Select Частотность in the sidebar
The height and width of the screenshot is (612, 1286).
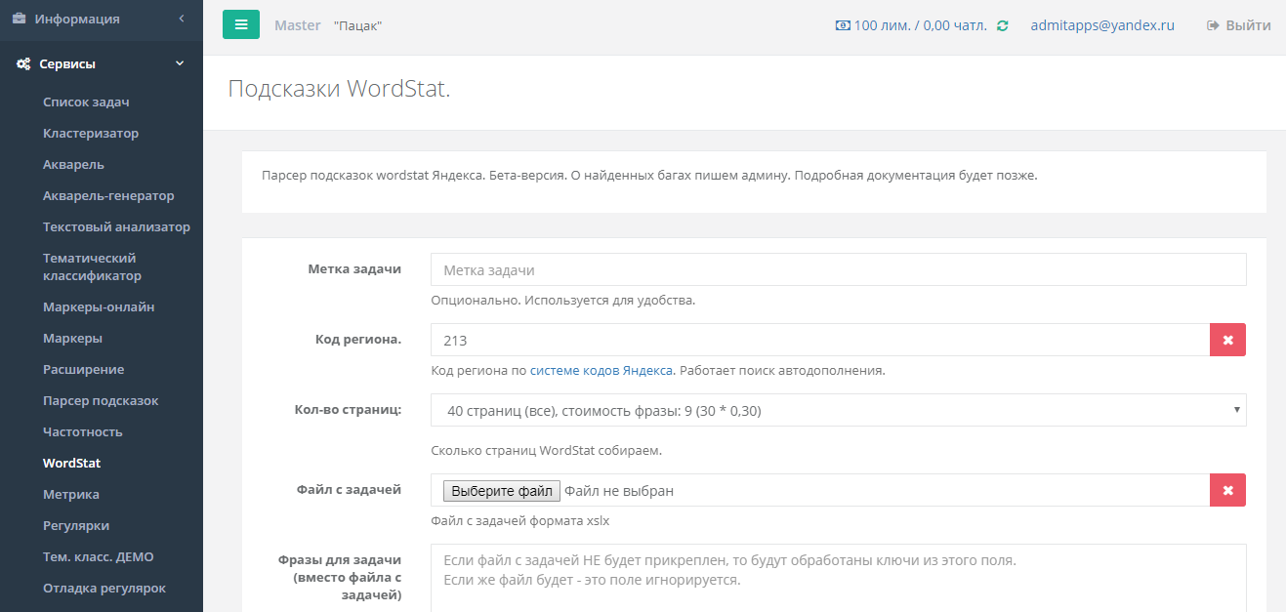[x=83, y=432]
